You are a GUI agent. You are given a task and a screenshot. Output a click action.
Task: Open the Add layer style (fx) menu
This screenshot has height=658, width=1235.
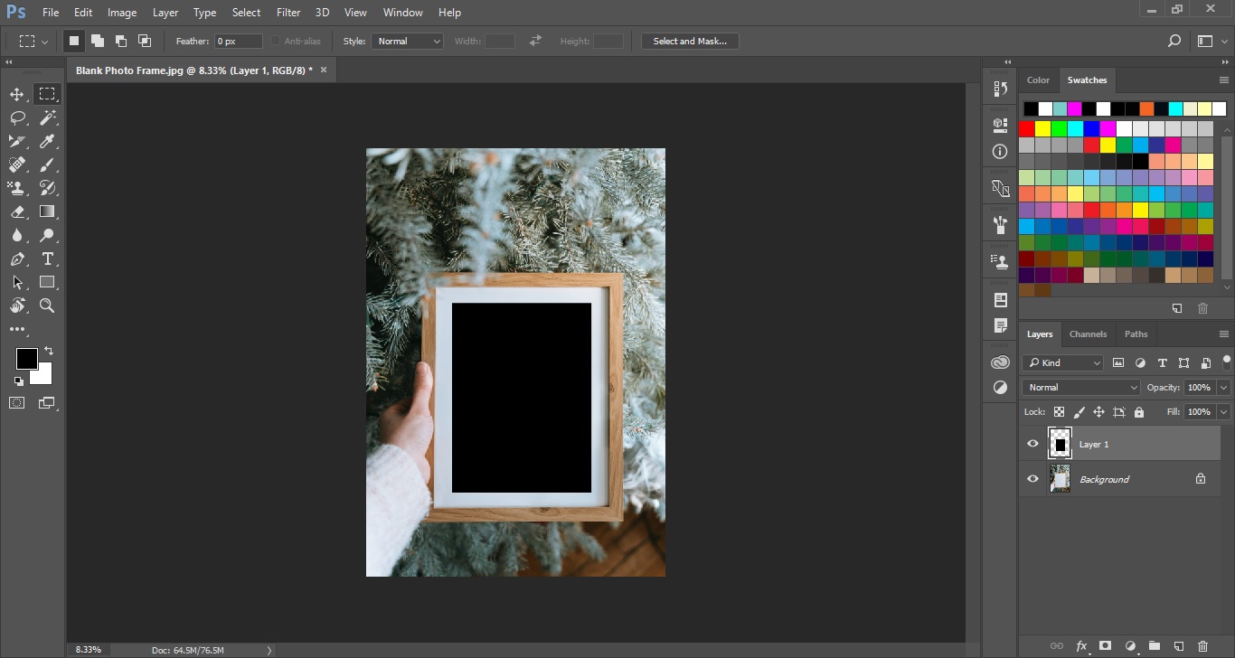coord(1081,646)
